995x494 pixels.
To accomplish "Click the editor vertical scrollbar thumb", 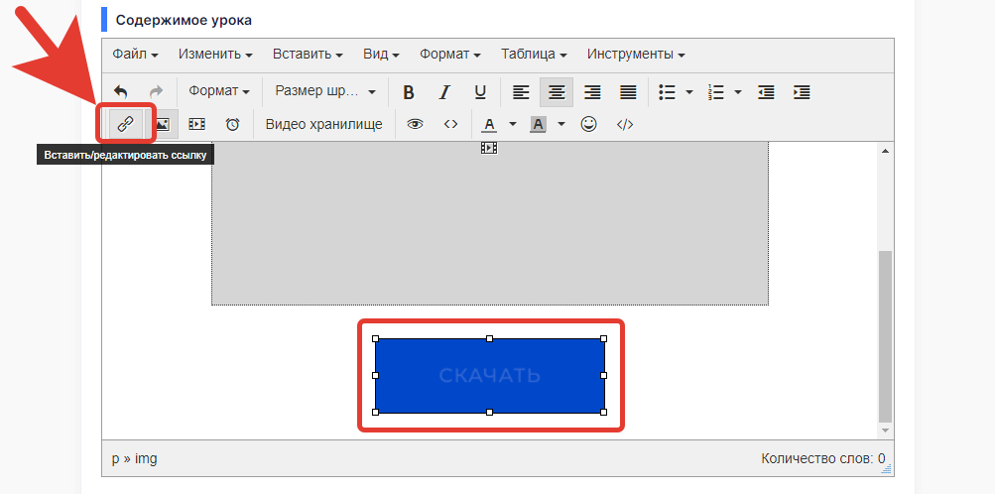I will 885,336.
